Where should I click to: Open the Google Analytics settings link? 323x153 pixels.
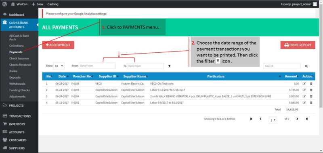(x=90, y=14)
